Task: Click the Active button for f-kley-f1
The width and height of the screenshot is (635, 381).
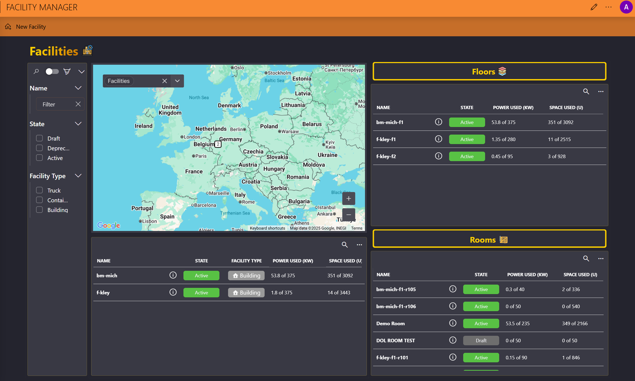Action: (467, 139)
